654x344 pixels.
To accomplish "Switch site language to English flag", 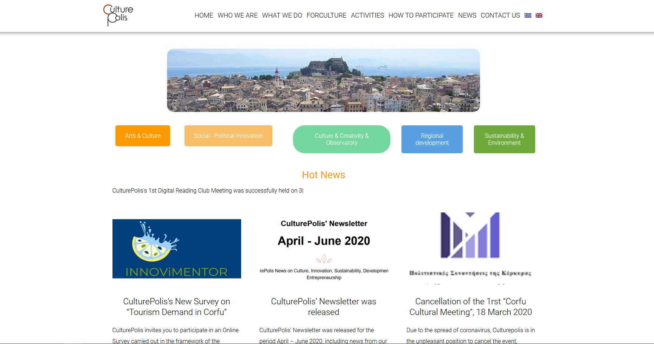I will coord(539,15).
